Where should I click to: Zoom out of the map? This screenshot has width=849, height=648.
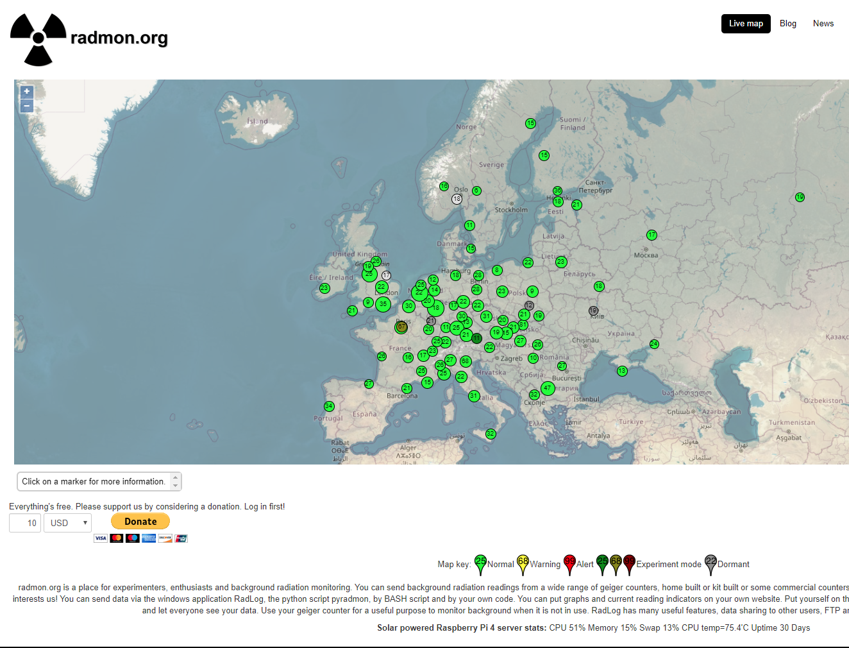pos(27,106)
